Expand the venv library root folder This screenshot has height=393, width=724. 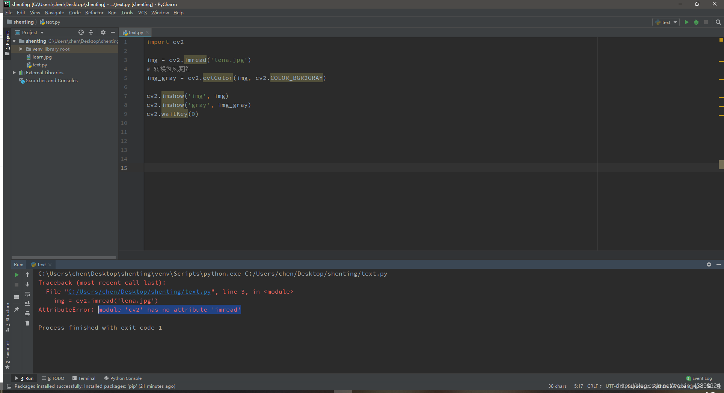pos(21,49)
